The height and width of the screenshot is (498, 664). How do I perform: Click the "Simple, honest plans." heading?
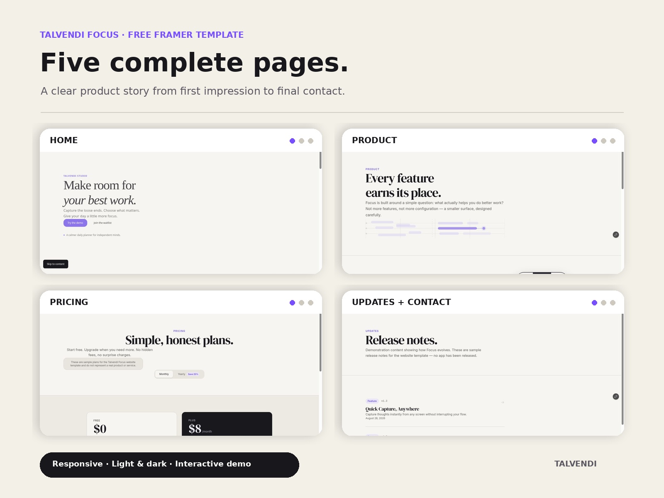pos(179,340)
